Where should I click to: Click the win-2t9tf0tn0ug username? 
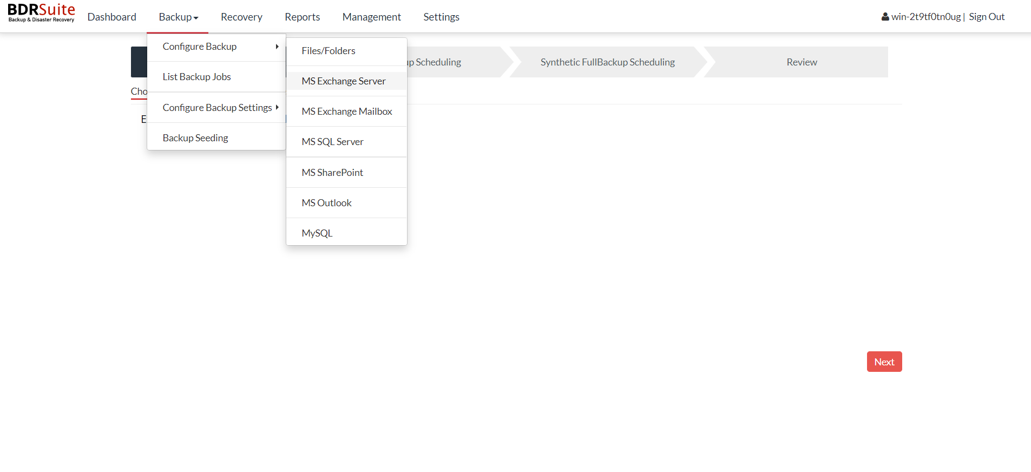(x=926, y=17)
